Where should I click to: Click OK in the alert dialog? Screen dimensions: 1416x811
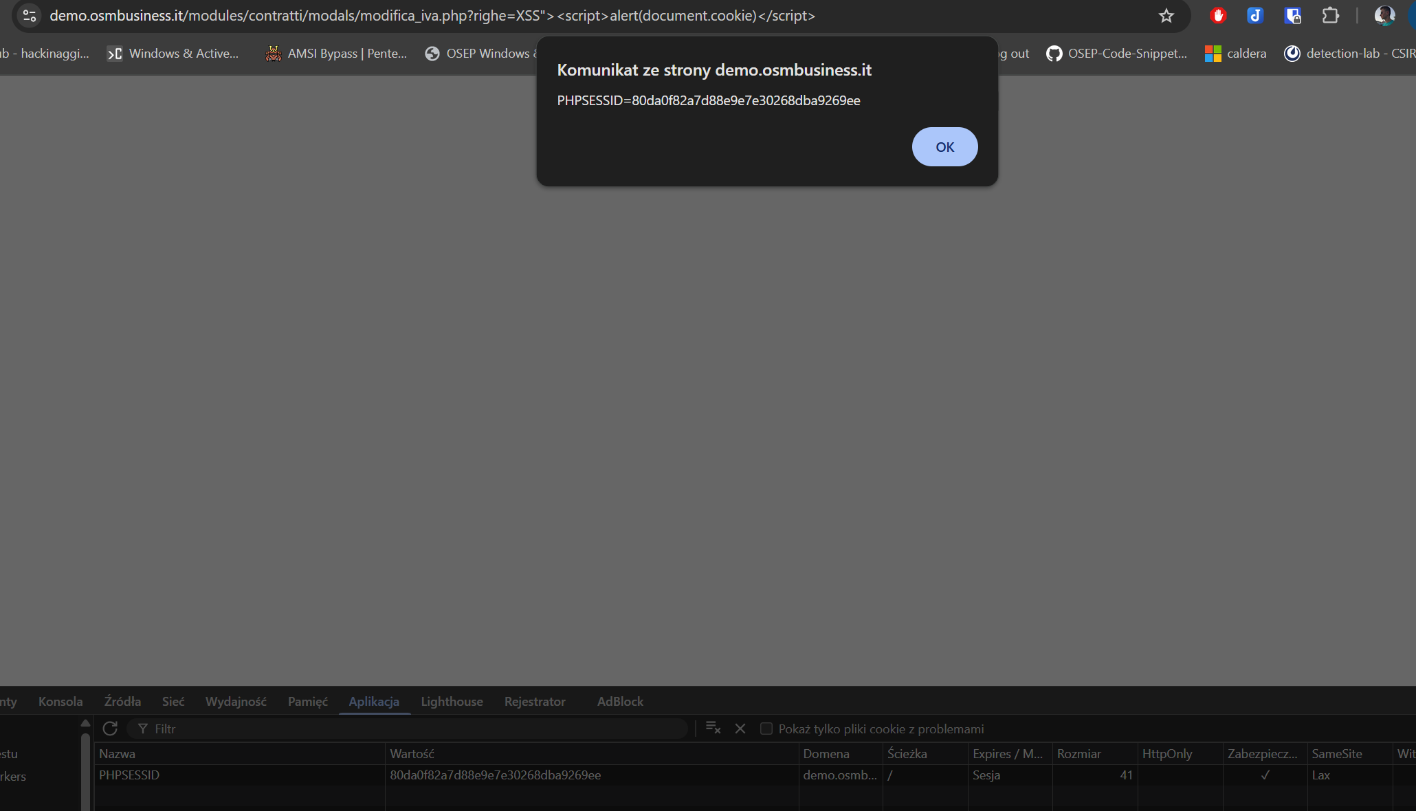(x=944, y=147)
